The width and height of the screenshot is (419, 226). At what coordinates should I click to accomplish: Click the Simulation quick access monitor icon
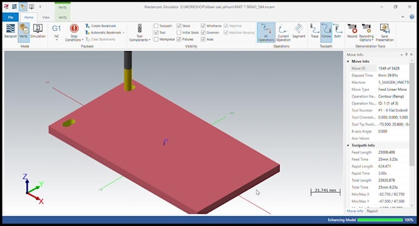point(31,7)
